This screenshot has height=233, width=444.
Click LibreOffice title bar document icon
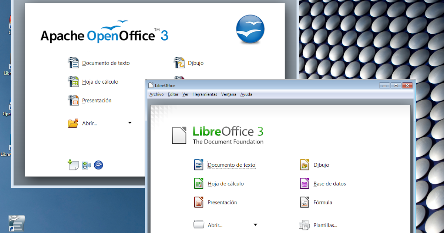tap(151, 85)
